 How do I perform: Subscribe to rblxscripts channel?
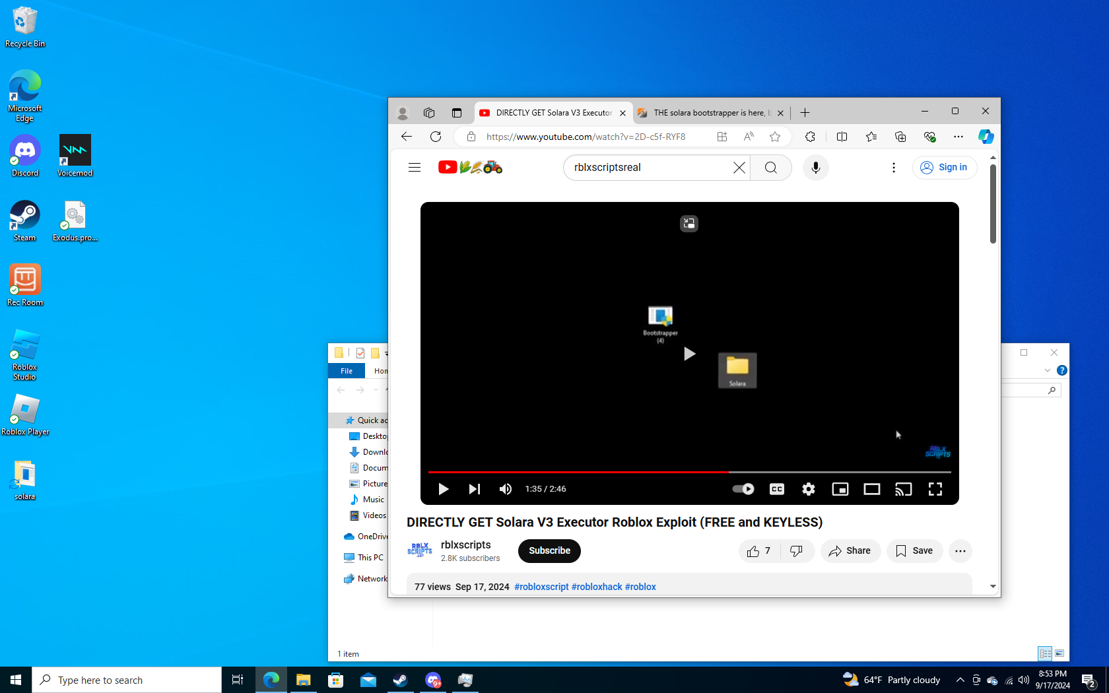click(549, 551)
